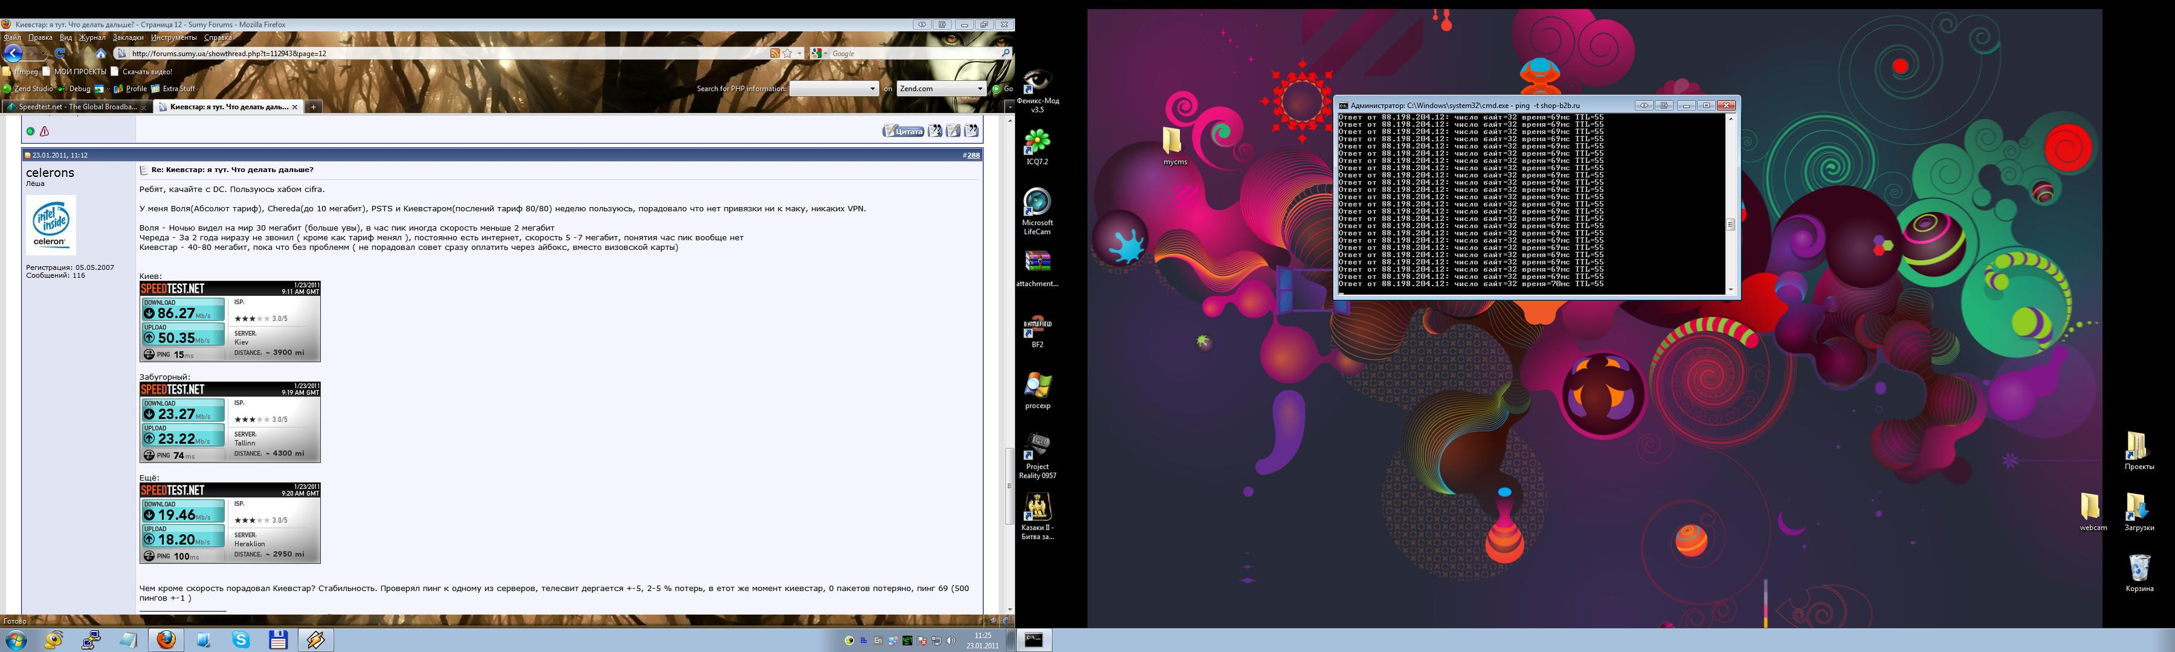Bookmark page with the star icon
The height and width of the screenshot is (652, 2175).
coord(788,53)
